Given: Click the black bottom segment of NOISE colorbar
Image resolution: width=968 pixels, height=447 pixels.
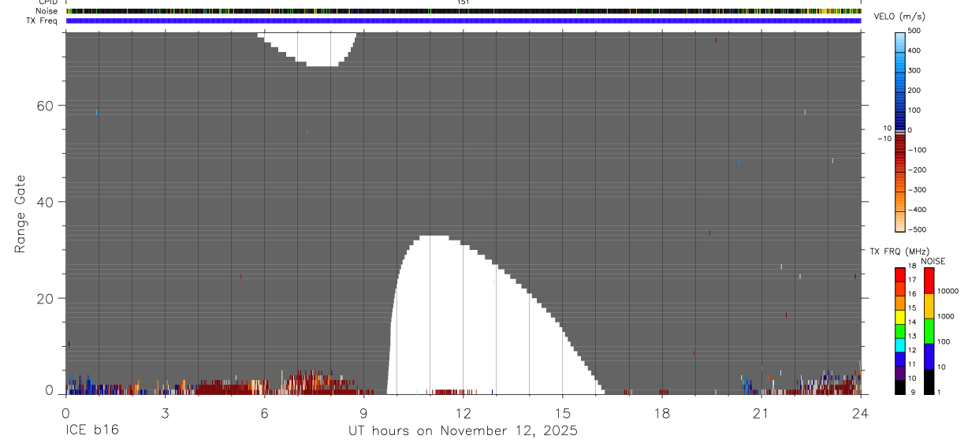Looking at the screenshot, I should tap(929, 382).
